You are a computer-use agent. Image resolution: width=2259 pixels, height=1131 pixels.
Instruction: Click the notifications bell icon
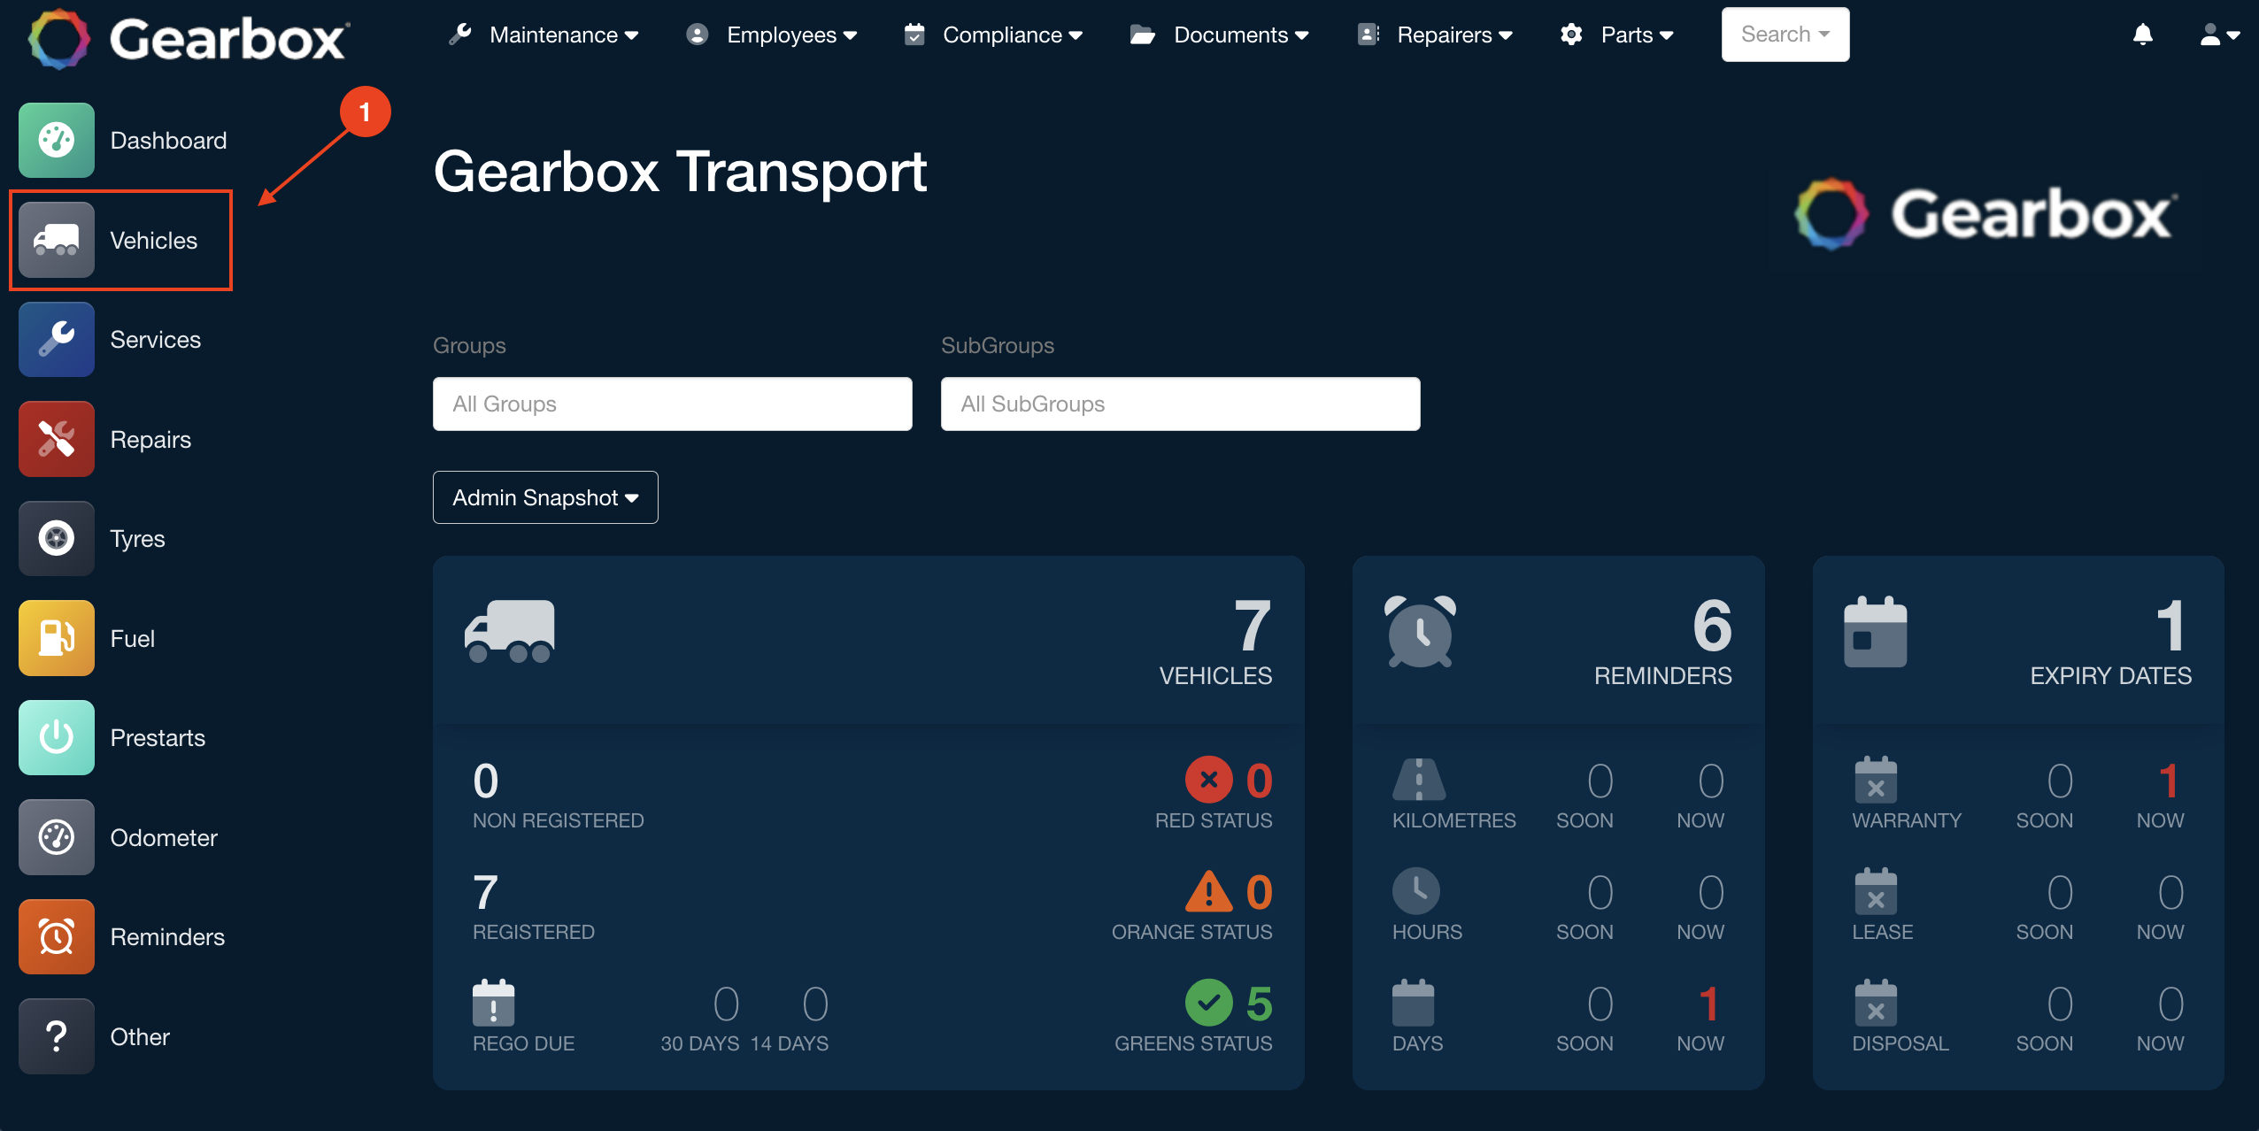coord(2142,35)
